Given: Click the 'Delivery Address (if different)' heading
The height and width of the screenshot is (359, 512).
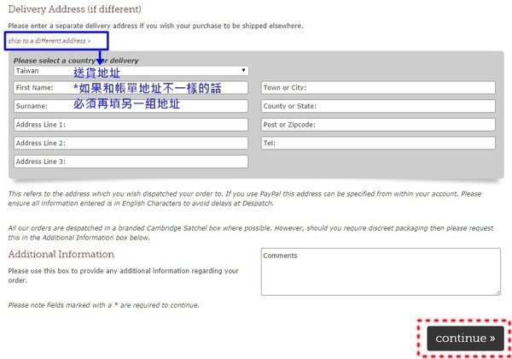Looking at the screenshot, I should 75,9.
